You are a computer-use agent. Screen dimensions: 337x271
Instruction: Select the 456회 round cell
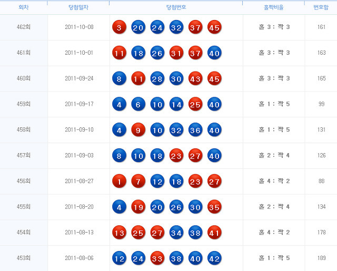(x=24, y=181)
